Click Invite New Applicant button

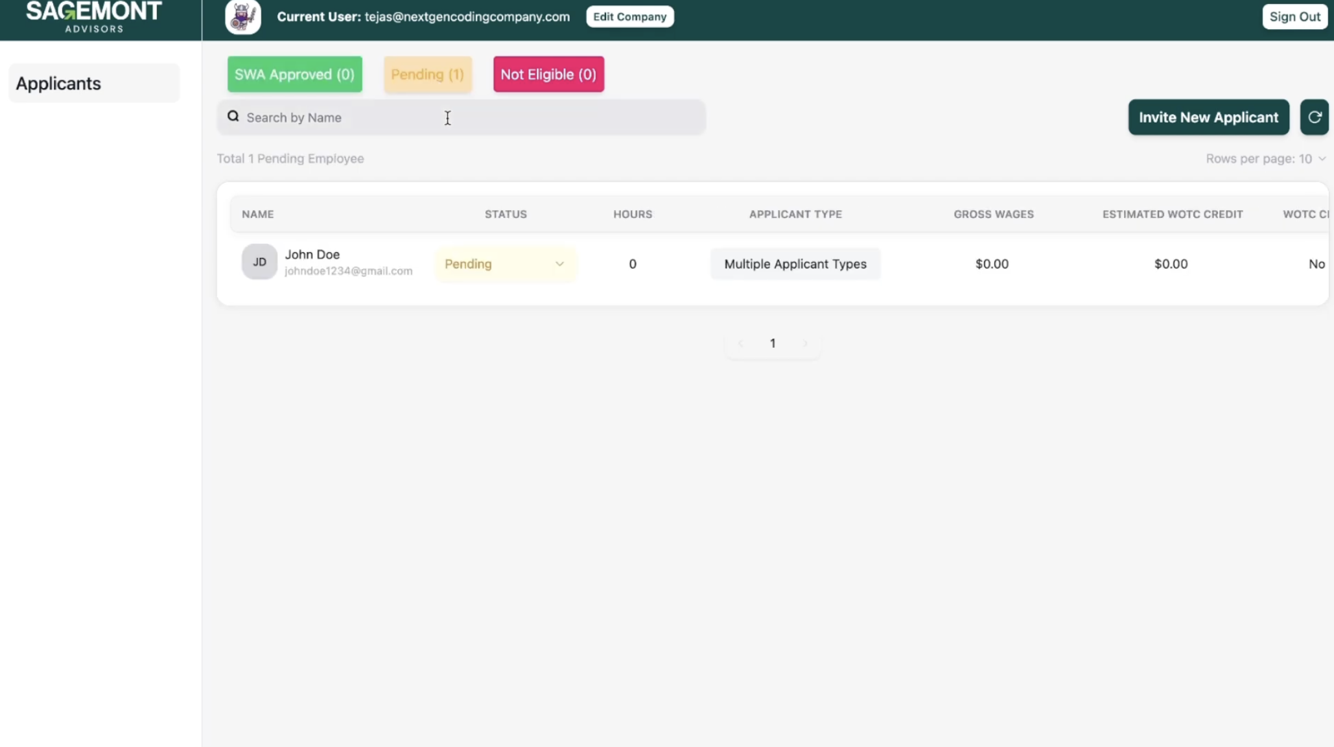pyautogui.click(x=1208, y=117)
